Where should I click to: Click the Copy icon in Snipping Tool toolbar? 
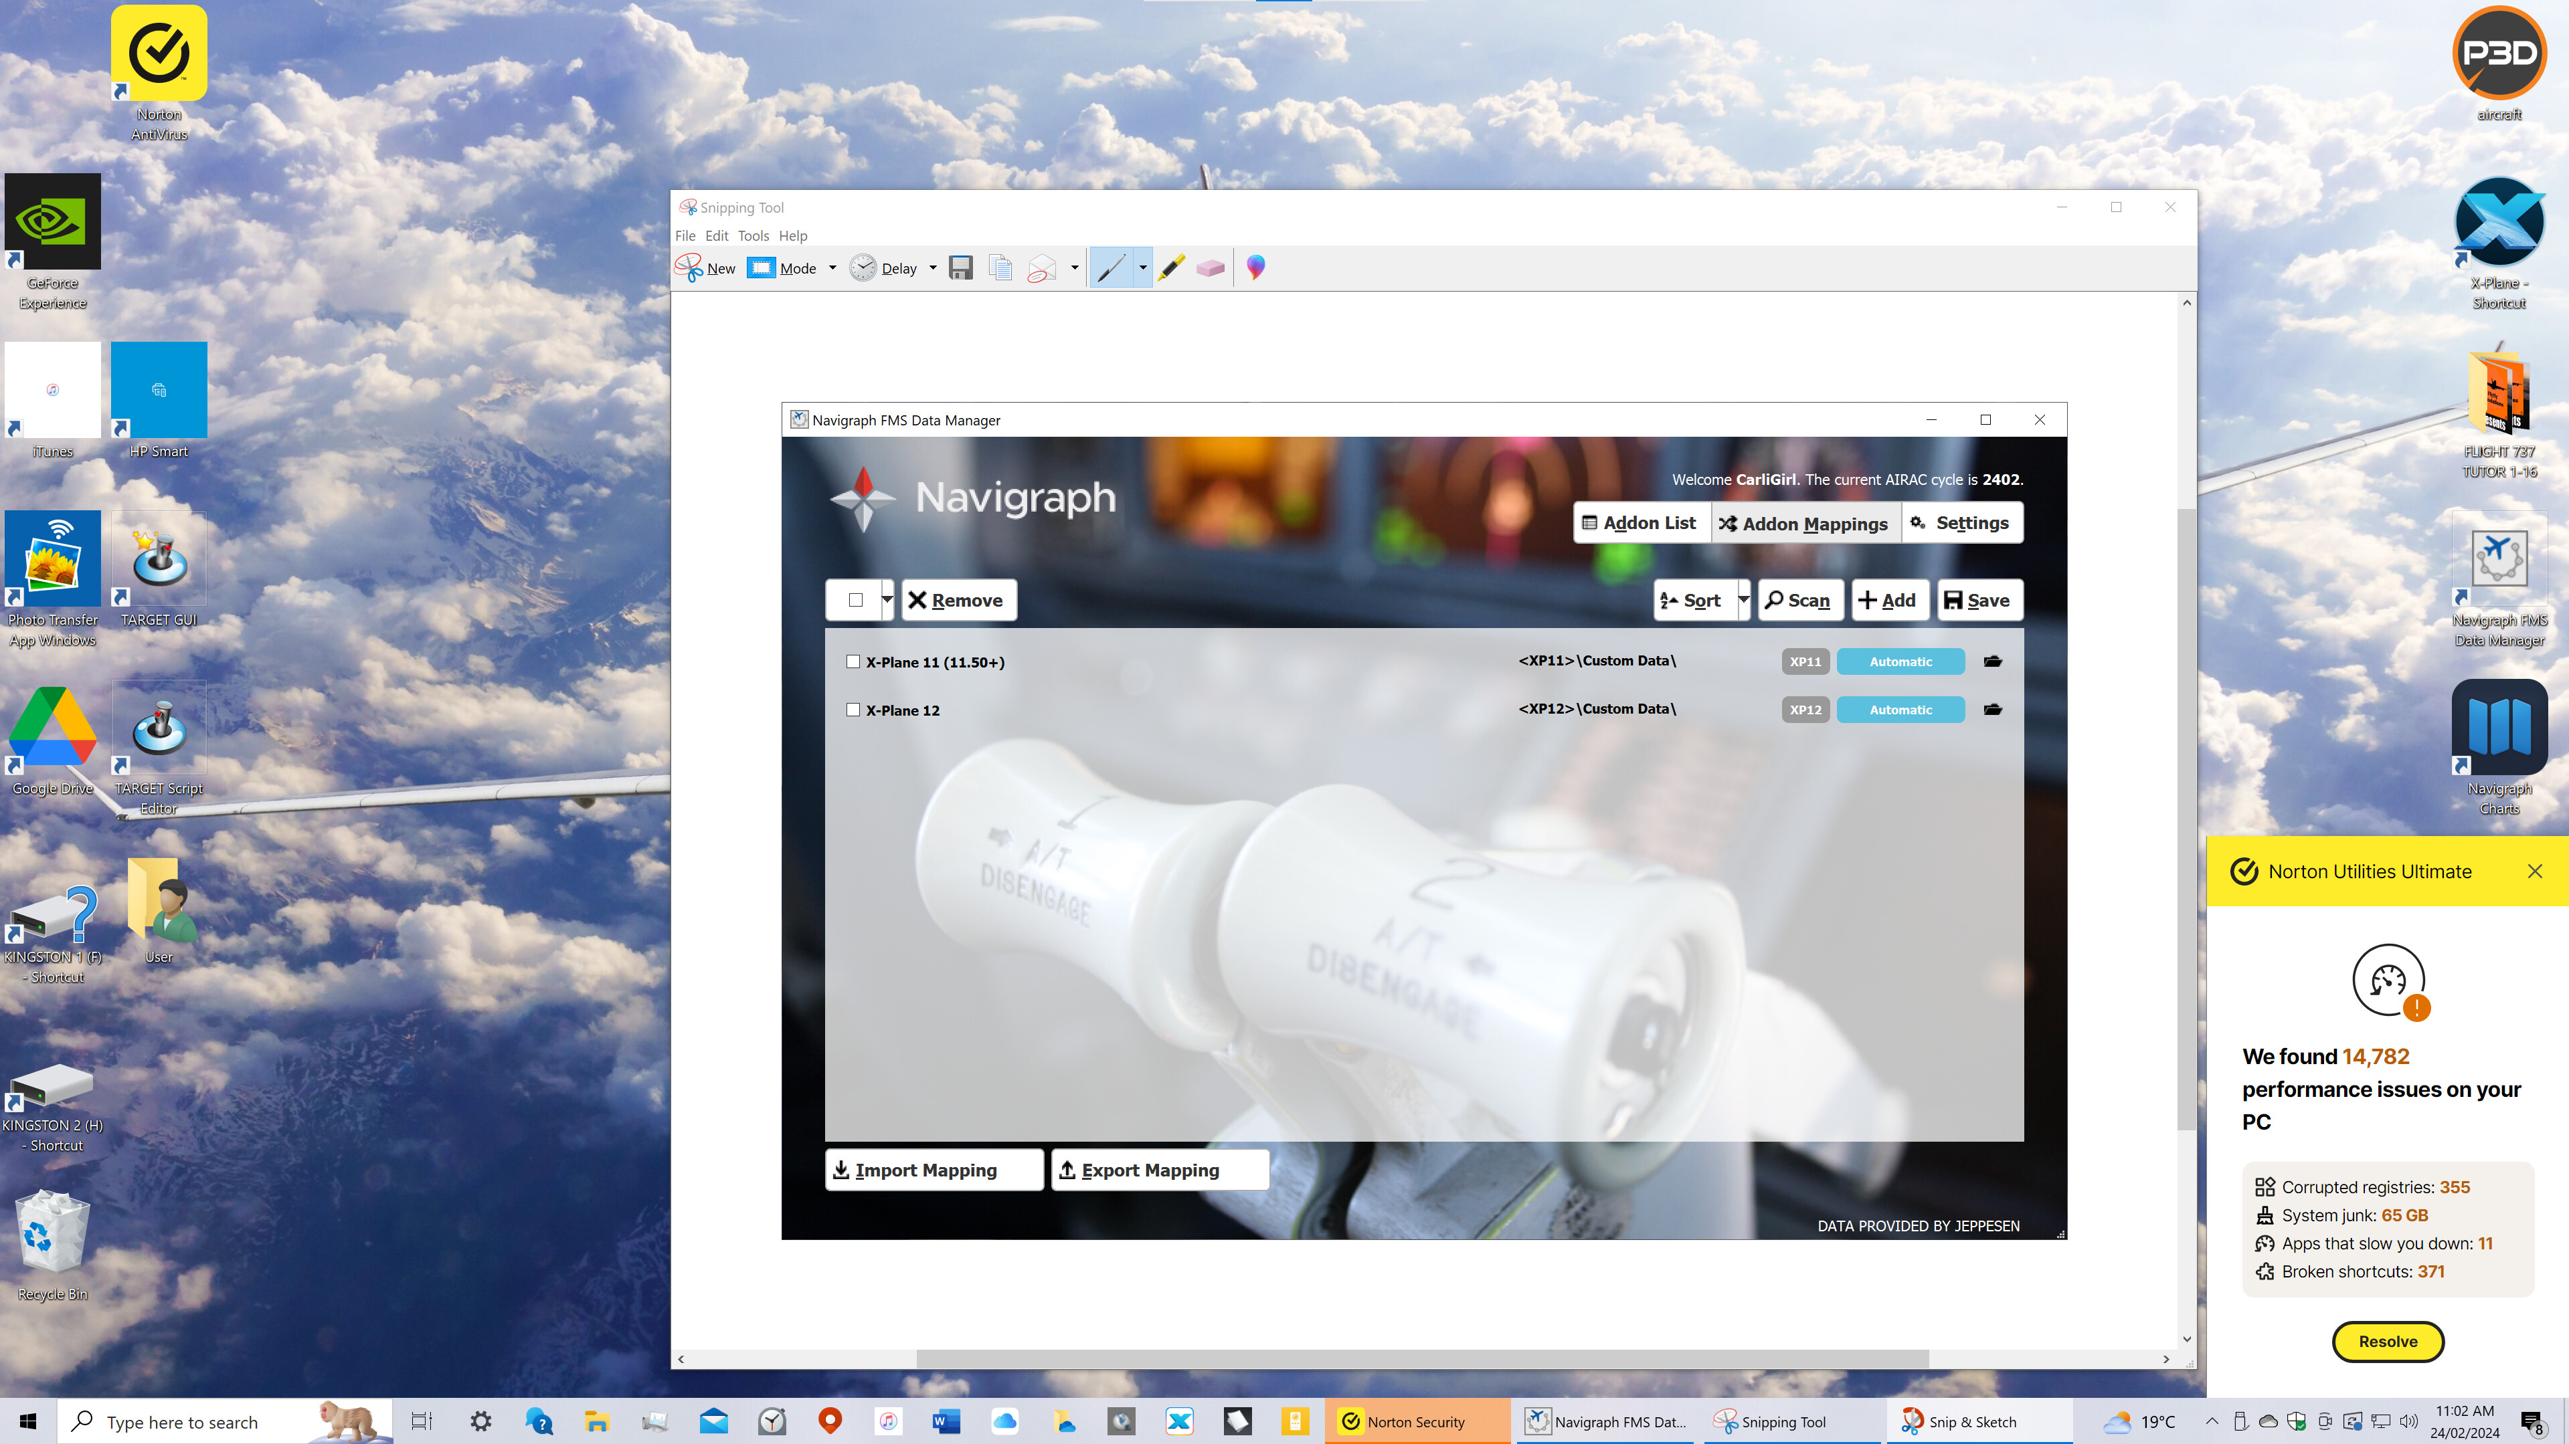1000,268
